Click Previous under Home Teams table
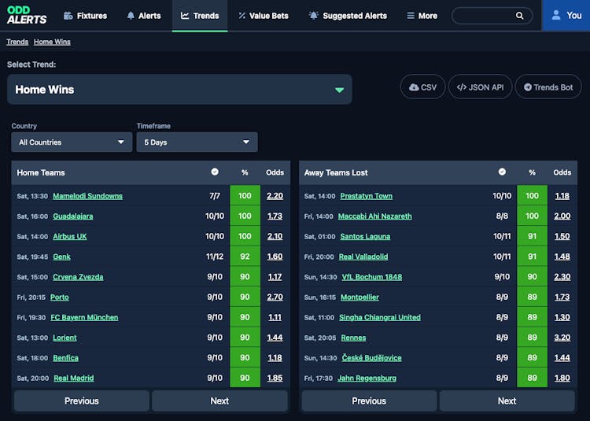 82,401
